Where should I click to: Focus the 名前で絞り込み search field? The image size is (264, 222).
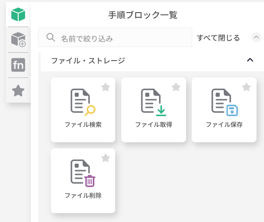[115, 37]
